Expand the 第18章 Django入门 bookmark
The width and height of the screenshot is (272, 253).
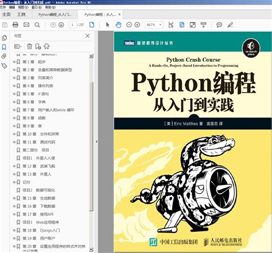tap(14, 230)
